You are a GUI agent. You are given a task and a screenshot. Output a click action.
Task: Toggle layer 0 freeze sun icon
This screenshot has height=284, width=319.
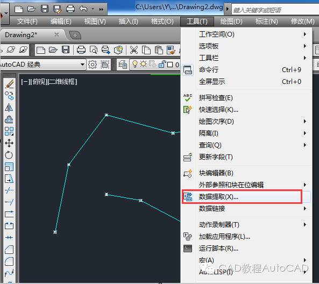pos(143,64)
